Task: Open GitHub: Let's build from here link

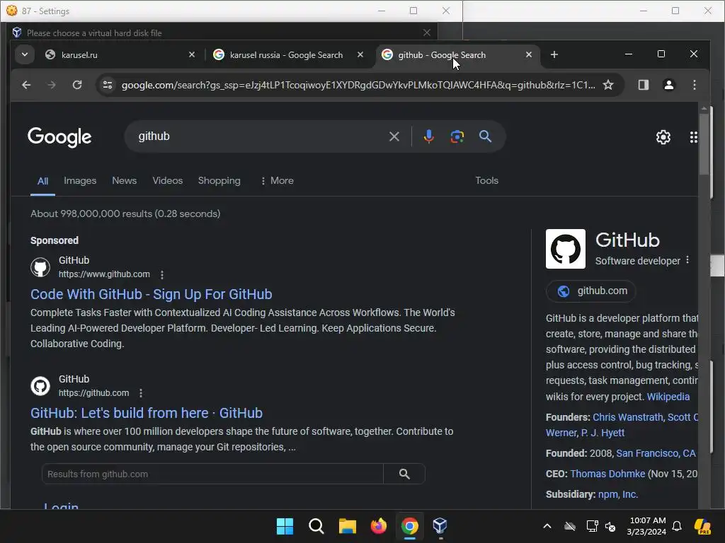Action: point(147,413)
